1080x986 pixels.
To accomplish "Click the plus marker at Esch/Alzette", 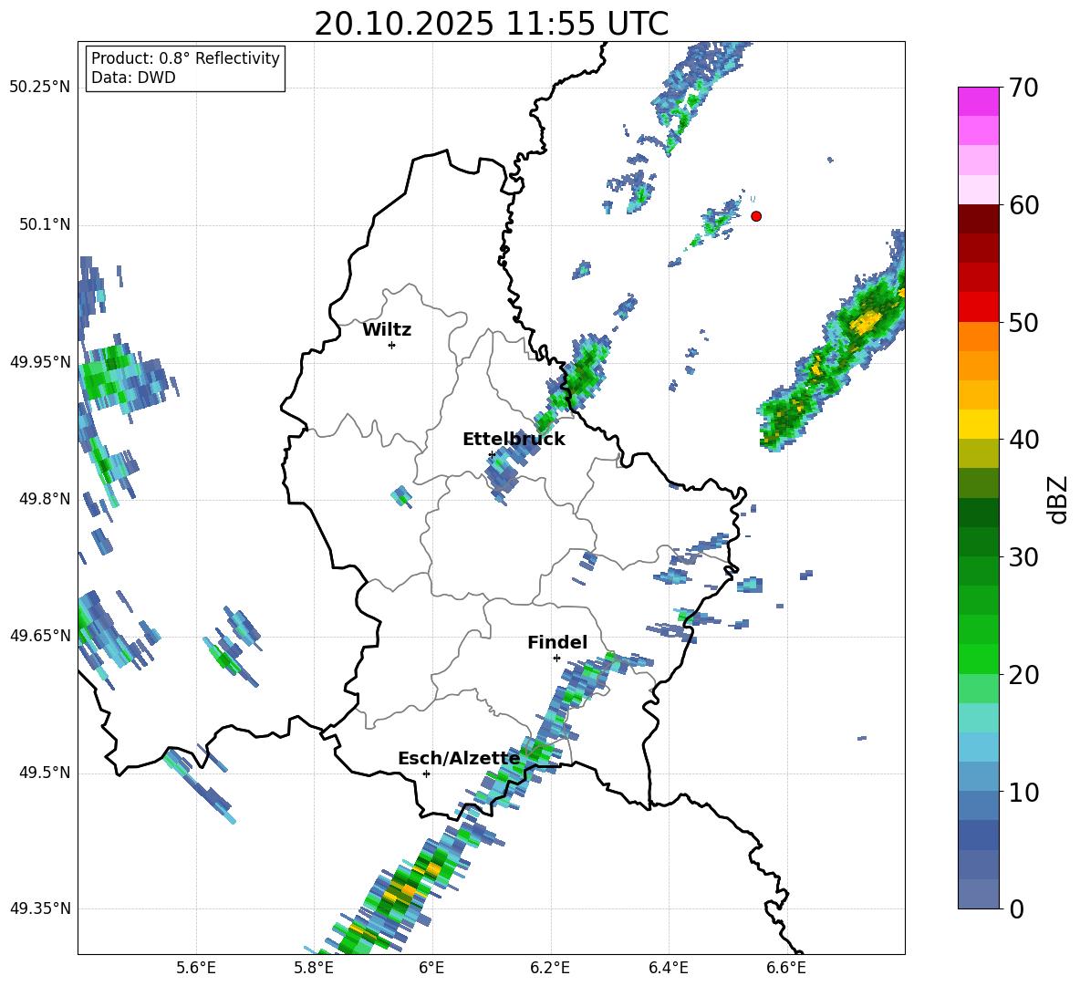I will 426,773.
